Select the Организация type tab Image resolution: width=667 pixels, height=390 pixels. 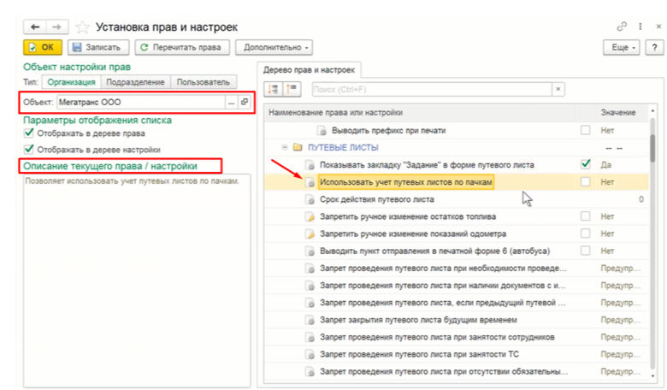71,82
